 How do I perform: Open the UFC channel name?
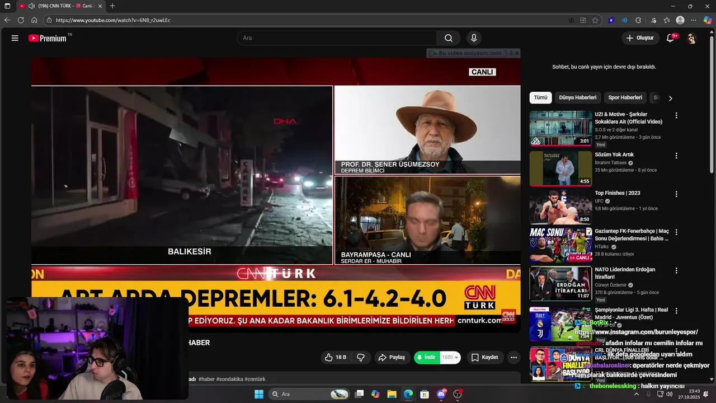tap(599, 201)
